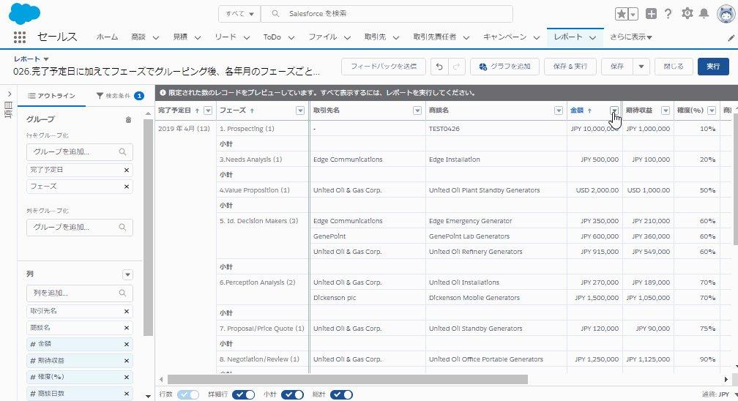
Task: Toggle the 詳細行 switch
Action: tap(243, 395)
